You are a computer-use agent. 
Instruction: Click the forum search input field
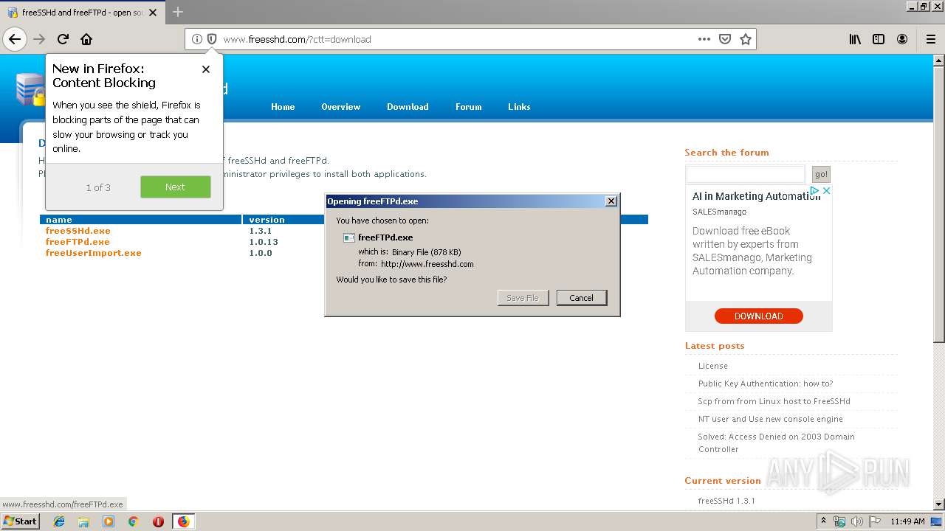click(746, 174)
